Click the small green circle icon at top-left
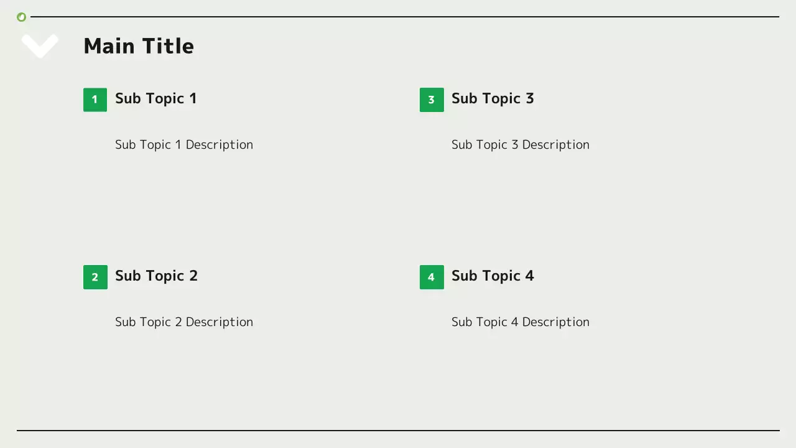 coord(22,17)
